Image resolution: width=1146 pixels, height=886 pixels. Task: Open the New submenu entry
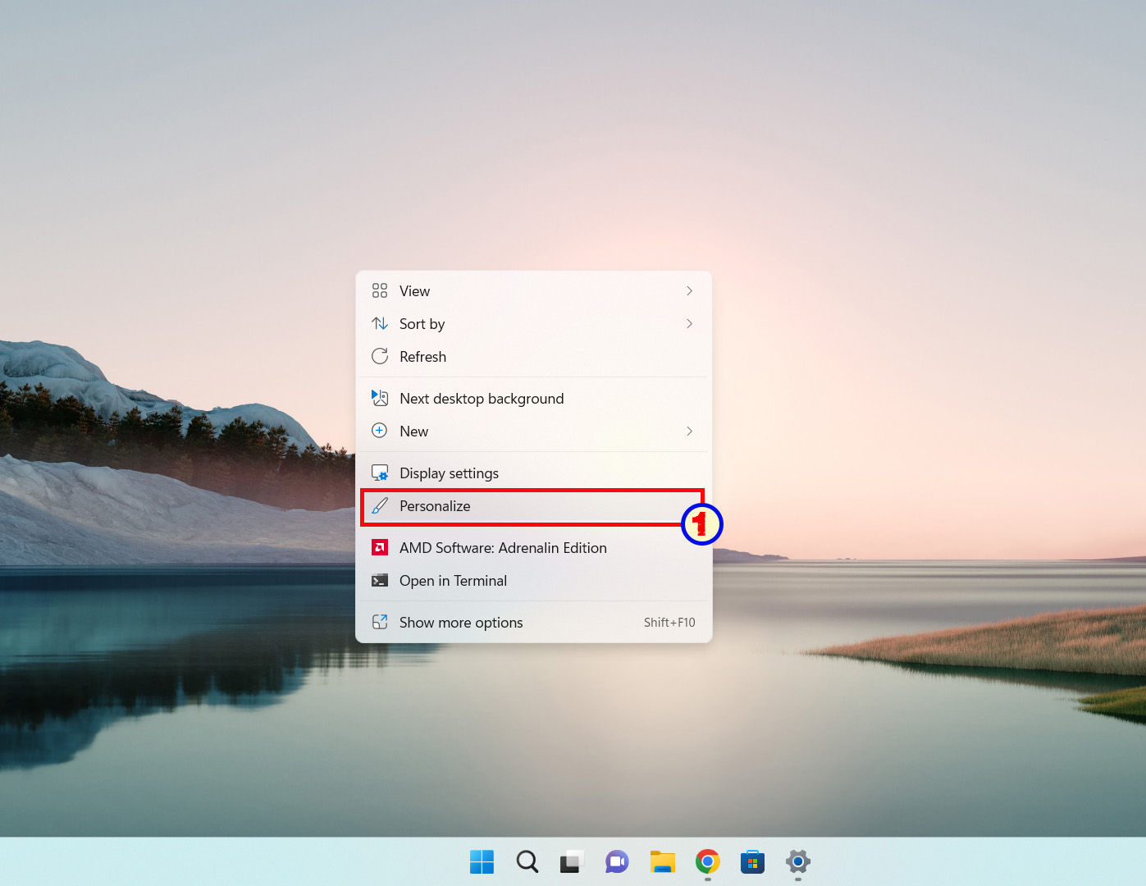click(534, 432)
